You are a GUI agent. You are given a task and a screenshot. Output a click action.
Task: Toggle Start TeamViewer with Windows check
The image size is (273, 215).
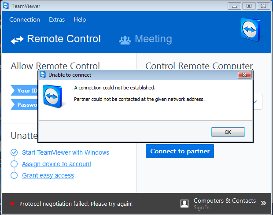[14, 152]
